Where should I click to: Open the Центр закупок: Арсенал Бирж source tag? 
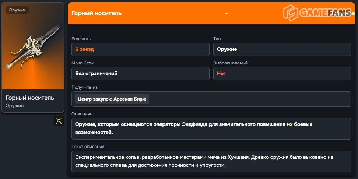click(x=112, y=99)
